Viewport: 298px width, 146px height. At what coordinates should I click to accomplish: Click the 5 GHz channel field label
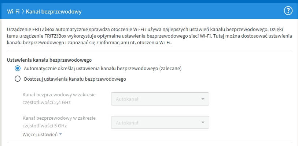click(x=59, y=122)
